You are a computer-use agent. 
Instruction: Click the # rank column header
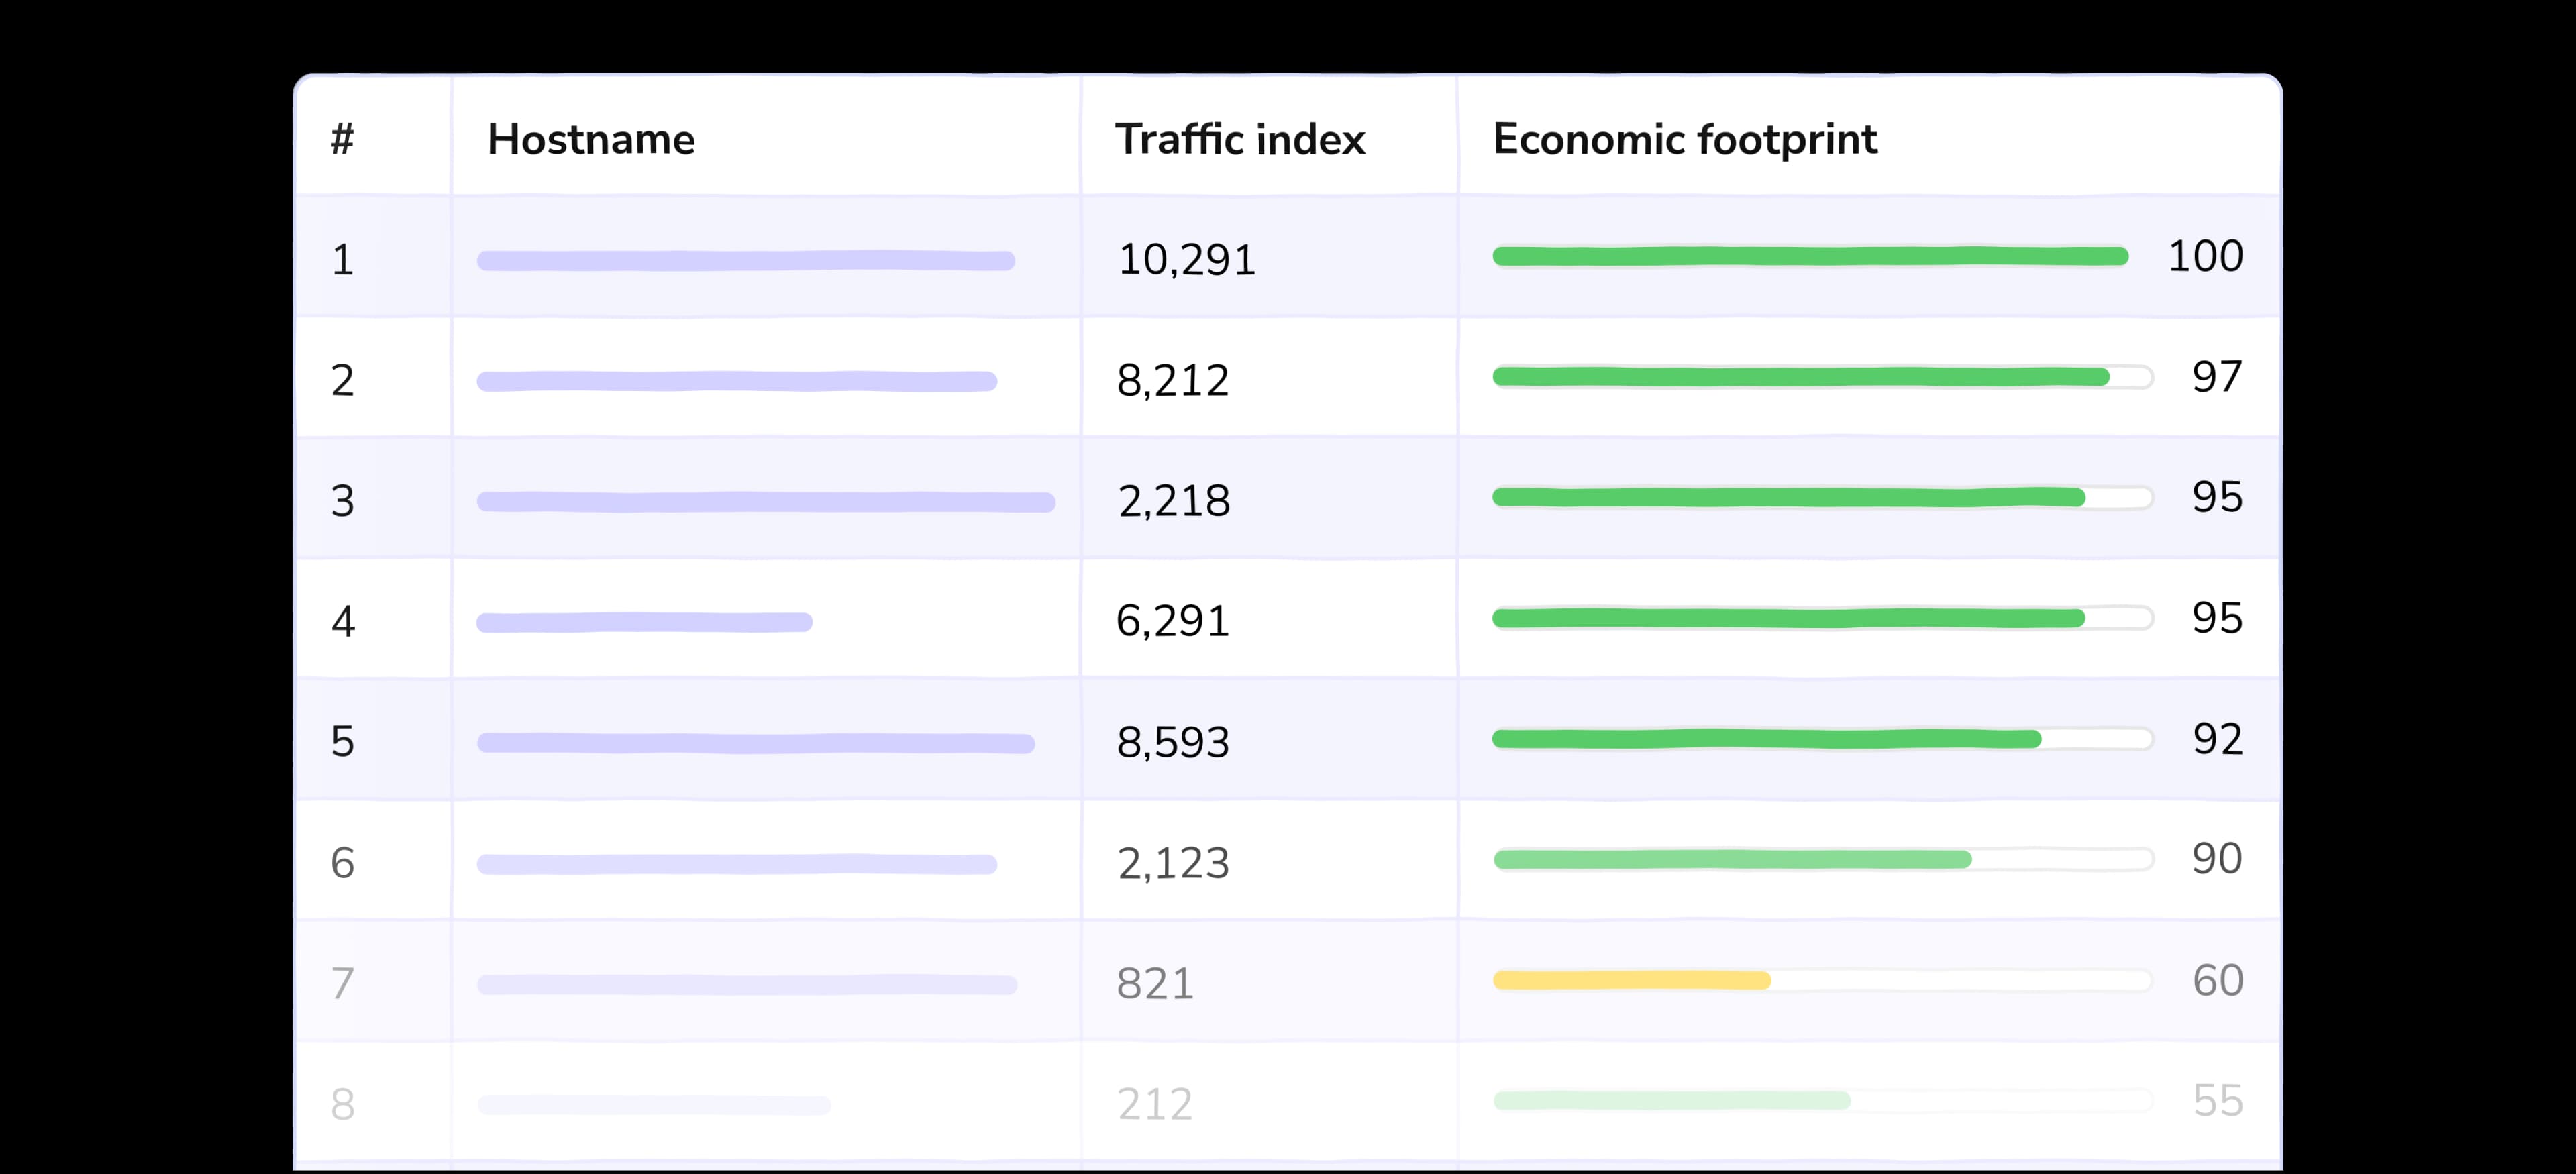(342, 139)
